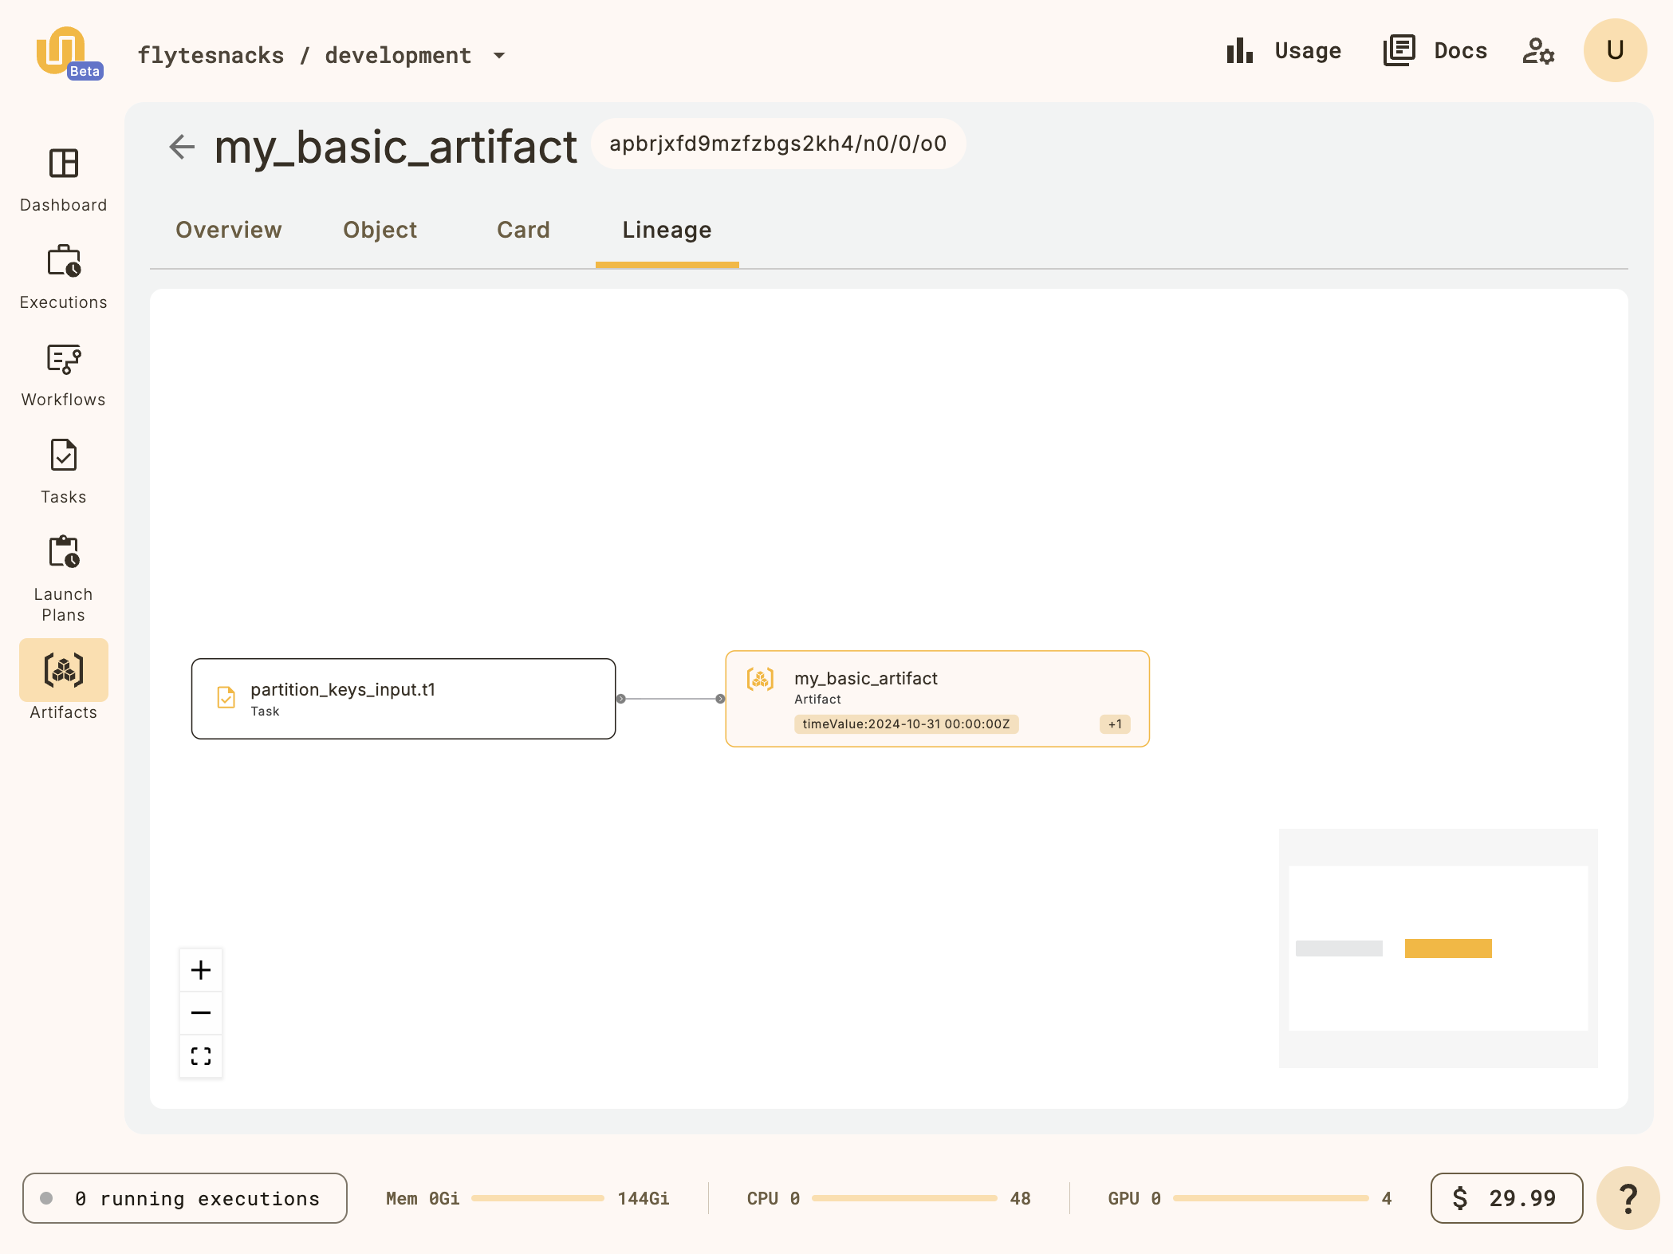
Task: Zoom in on the lineage graph
Action: 201,970
